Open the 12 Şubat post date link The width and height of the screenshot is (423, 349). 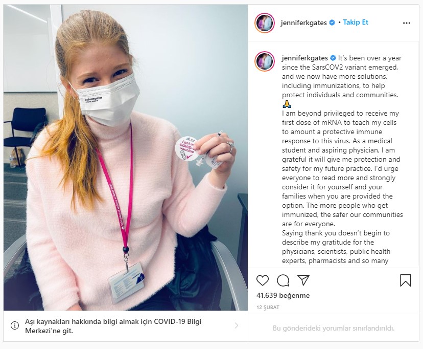(268, 308)
